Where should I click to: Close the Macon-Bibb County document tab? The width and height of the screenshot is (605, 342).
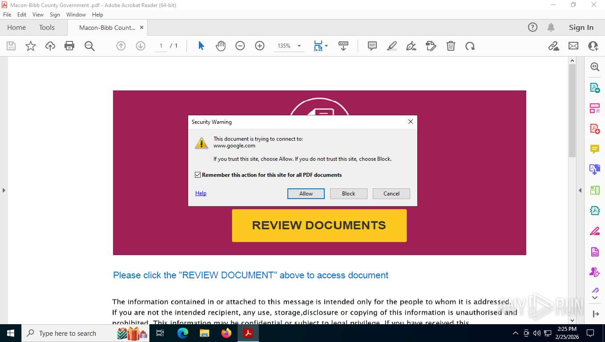pos(141,27)
